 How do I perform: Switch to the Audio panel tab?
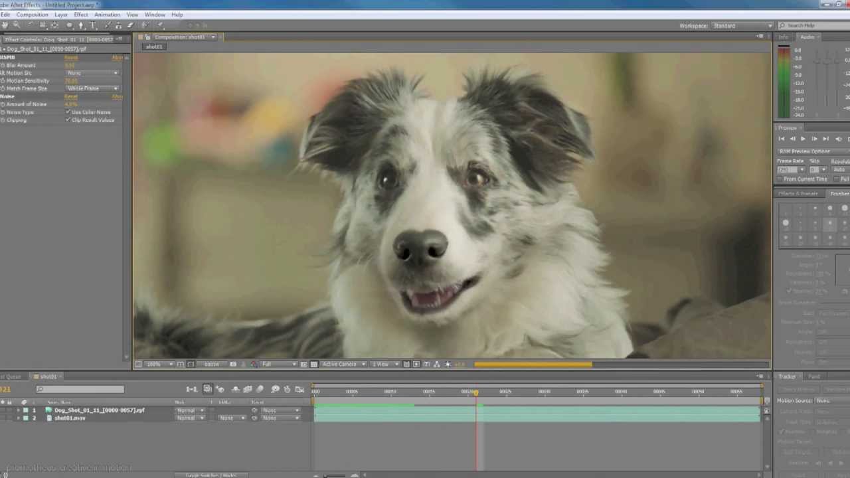click(x=807, y=37)
